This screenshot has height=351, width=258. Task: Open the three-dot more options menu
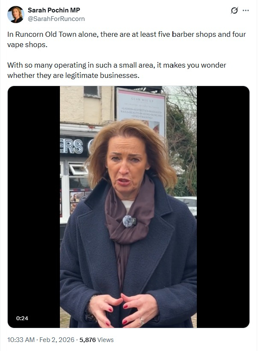pyautogui.click(x=246, y=11)
